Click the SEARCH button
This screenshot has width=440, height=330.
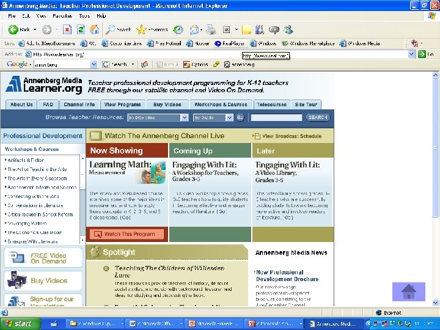tap(318, 117)
